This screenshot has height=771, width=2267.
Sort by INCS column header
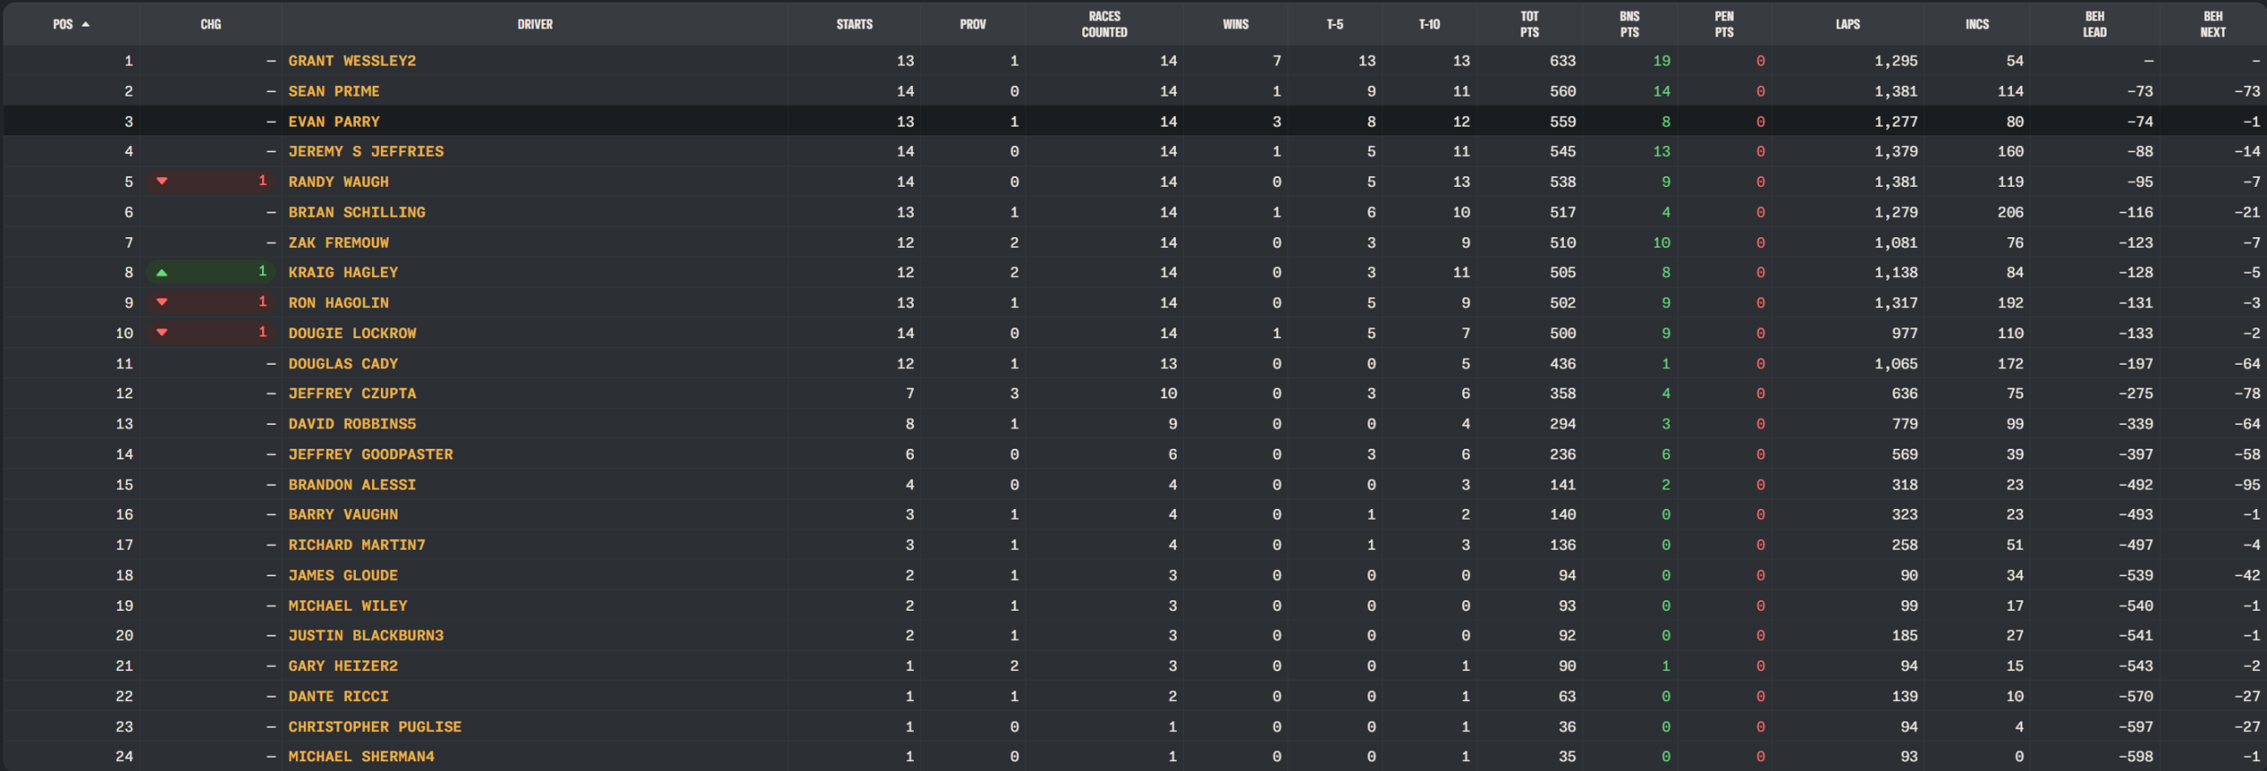pos(1977,25)
